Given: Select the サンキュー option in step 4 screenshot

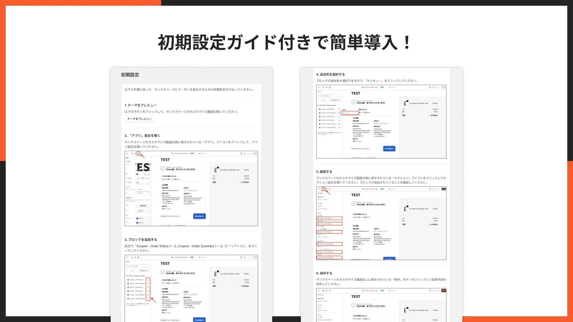Looking at the screenshot, I should pos(350,113).
